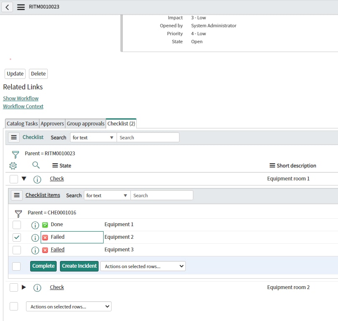
Task: Click the Create Incident button
Action: point(79,266)
